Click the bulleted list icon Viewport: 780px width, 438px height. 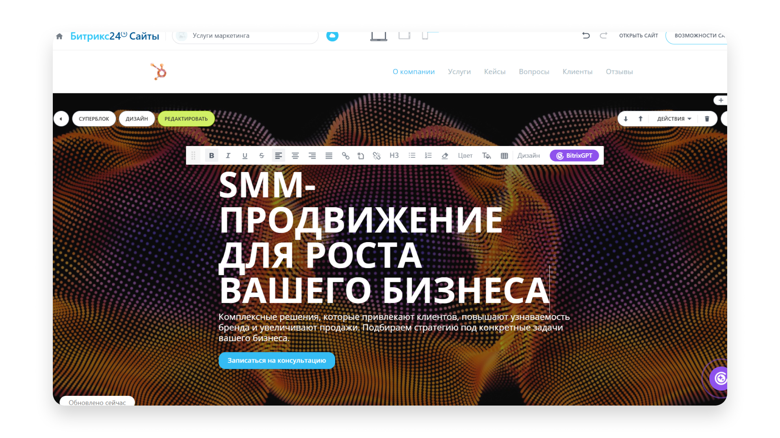(412, 156)
